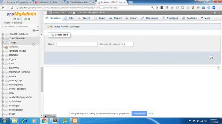The image size is (222, 124).
Task: Open Windows Explorer folder in taskbar
Action: tap(14, 121)
